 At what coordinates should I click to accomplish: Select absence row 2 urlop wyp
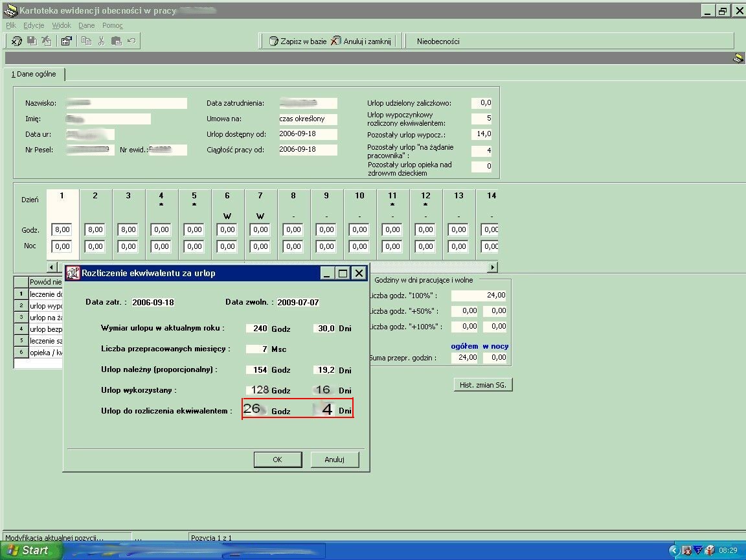click(38, 306)
